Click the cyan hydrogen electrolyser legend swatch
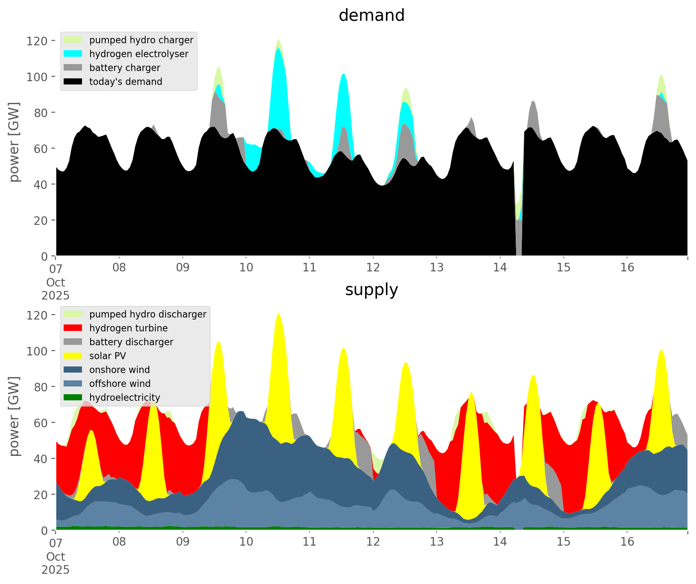696x584 pixels. (73, 54)
